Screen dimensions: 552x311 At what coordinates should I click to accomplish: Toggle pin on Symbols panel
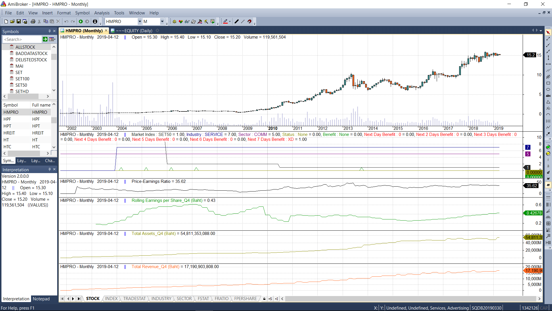[x=49, y=31]
